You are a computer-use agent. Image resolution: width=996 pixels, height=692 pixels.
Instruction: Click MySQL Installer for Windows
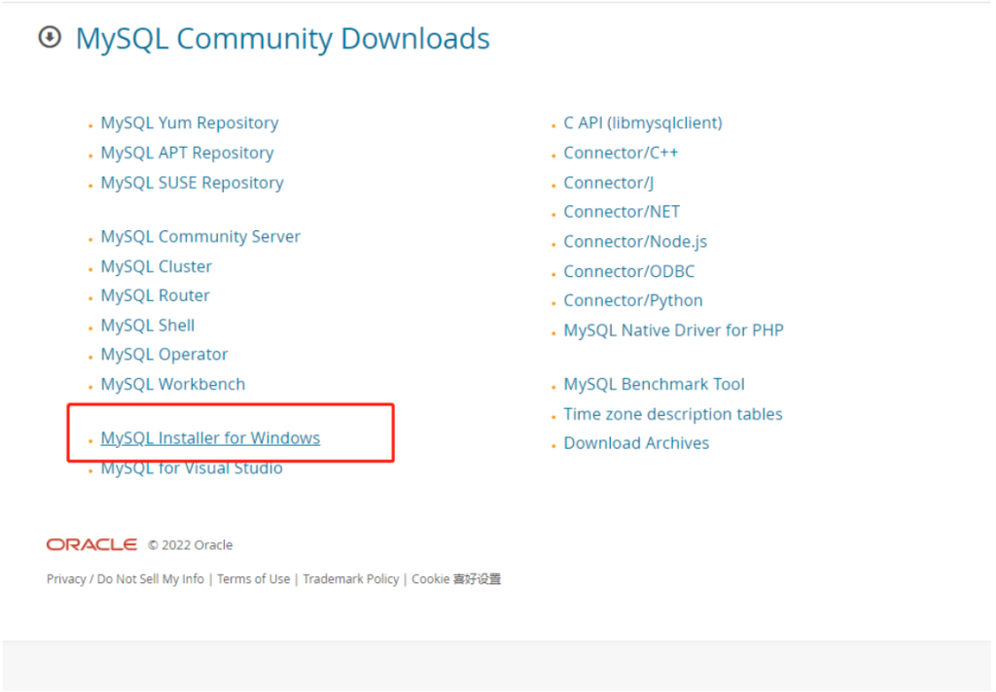tap(210, 438)
